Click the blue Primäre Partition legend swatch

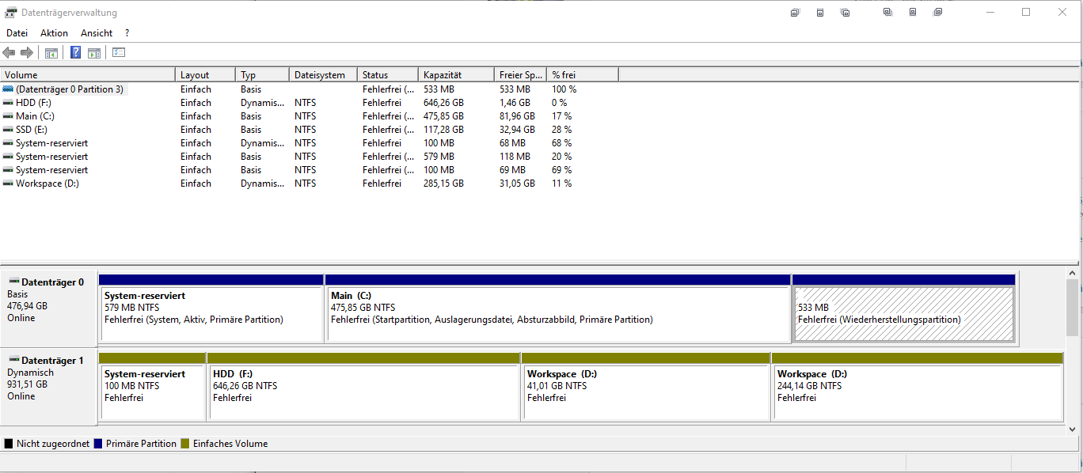98,444
